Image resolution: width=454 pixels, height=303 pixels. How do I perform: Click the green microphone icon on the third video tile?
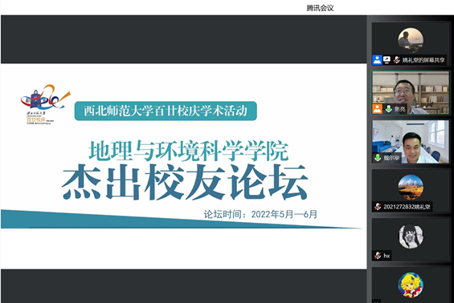(378, 158)
